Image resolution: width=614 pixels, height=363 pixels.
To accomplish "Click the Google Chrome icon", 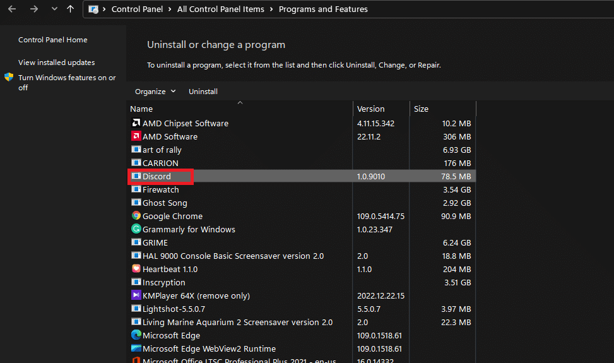I will (136, 216).
